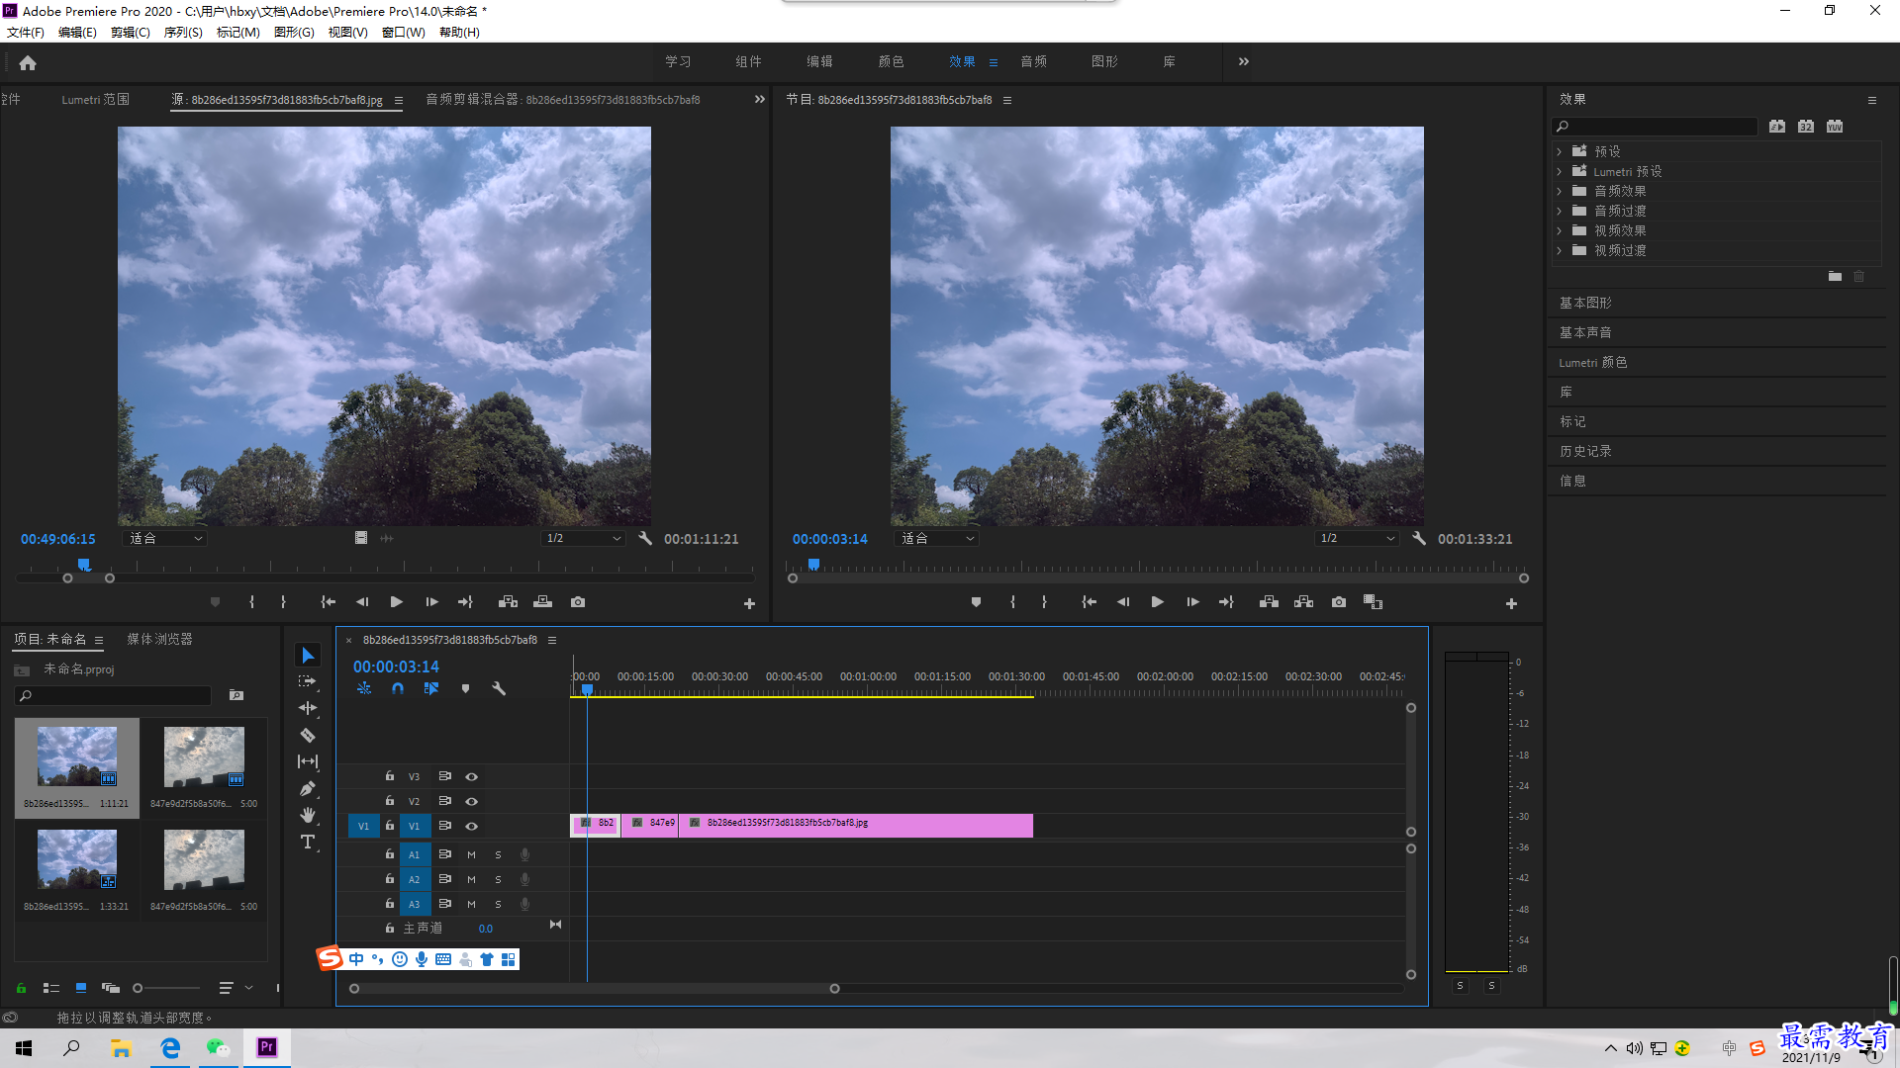Viewport: 1900px width, 1068px height.
Task: Select the Track Select Forward tool
Action: point(308,681)
